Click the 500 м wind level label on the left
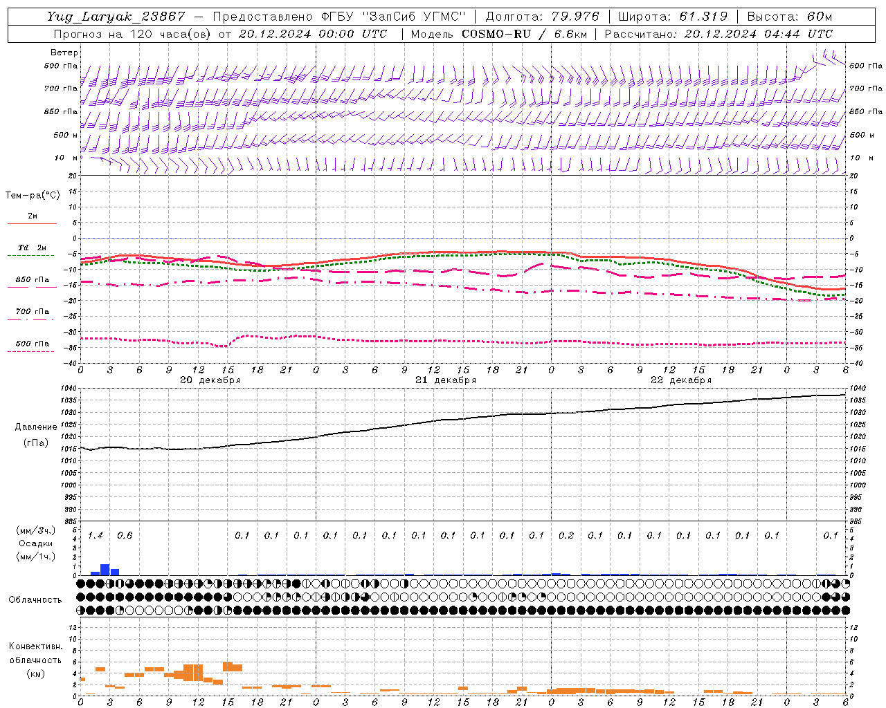886x708 pixels. [66, 135]
